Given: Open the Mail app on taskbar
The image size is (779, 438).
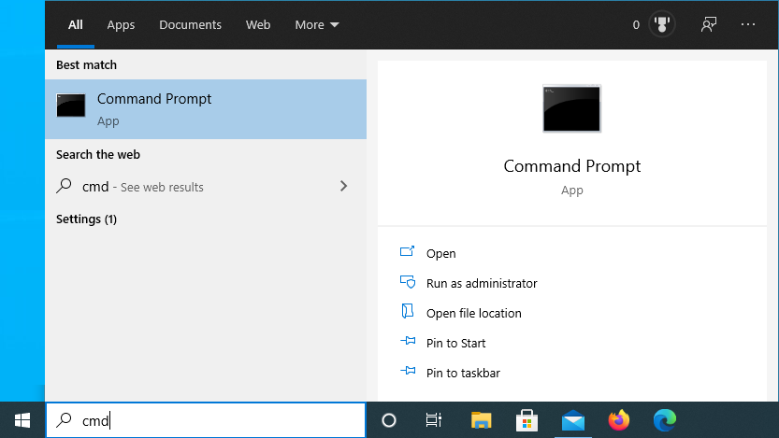Looking at the screenshot, I should 573,420.
